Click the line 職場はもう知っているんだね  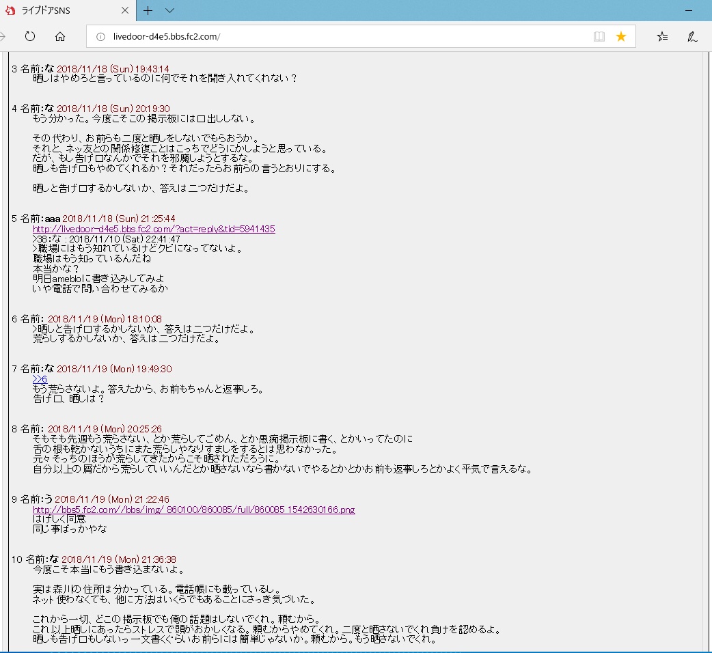[x=92, y=259]
